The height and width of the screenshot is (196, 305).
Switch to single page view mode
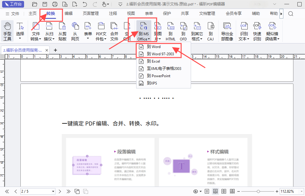coord(207,191)
